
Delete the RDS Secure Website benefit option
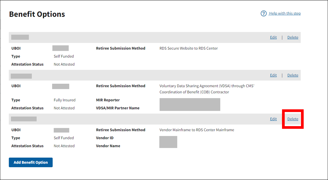coord(293,37)
